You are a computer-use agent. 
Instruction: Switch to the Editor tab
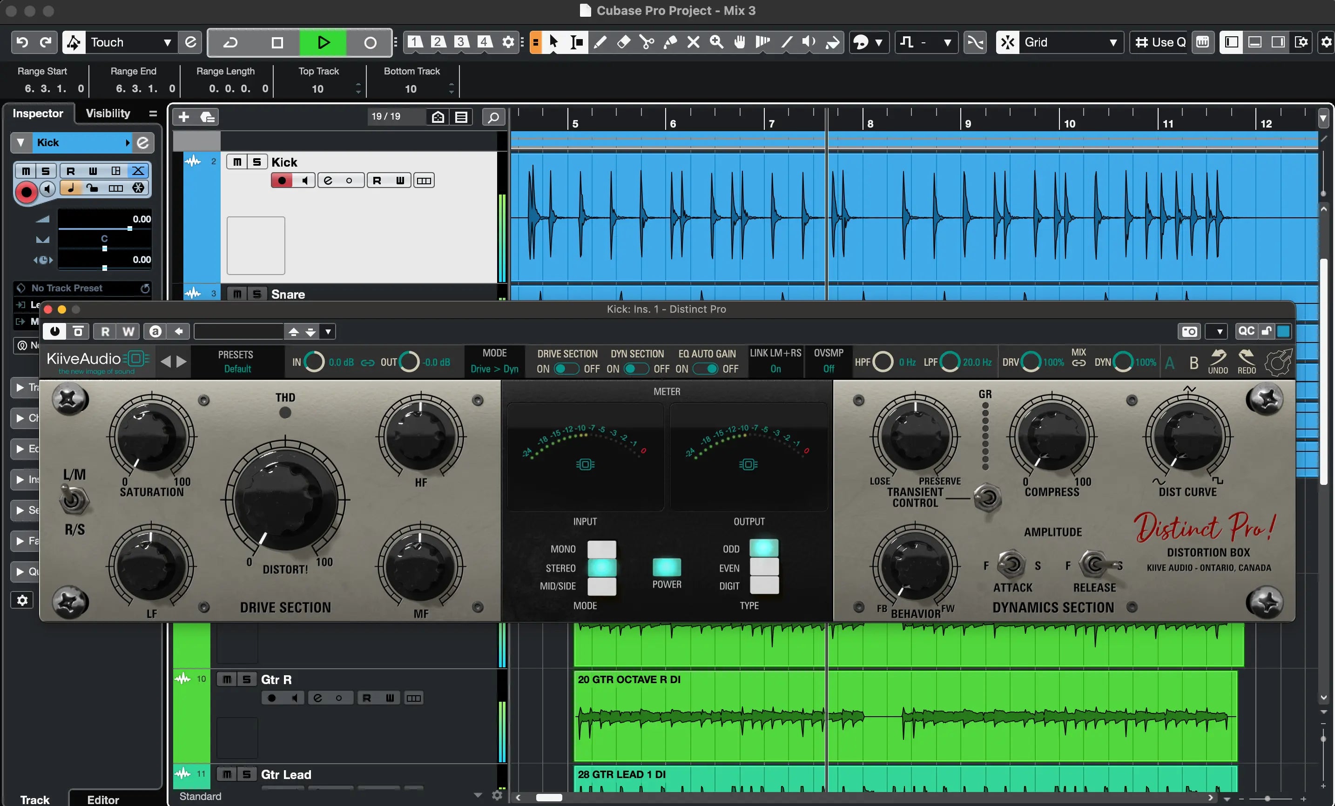point(103,799)
